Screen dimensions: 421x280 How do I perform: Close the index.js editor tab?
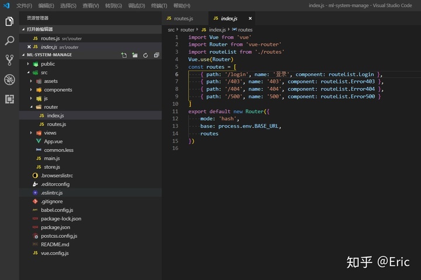coord(250,18)
